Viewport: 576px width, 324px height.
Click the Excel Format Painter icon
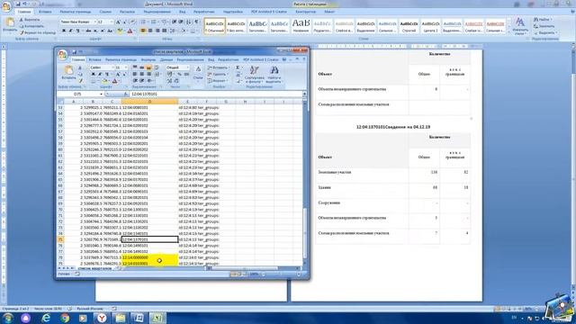click(80, 81)
